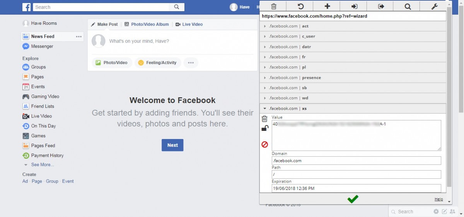Click the cookie Value text area
The width and height of the screenshot is (464, 217).
357,135
